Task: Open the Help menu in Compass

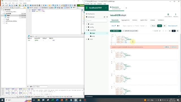Action: pyautogui.click(x=105, y=4)
